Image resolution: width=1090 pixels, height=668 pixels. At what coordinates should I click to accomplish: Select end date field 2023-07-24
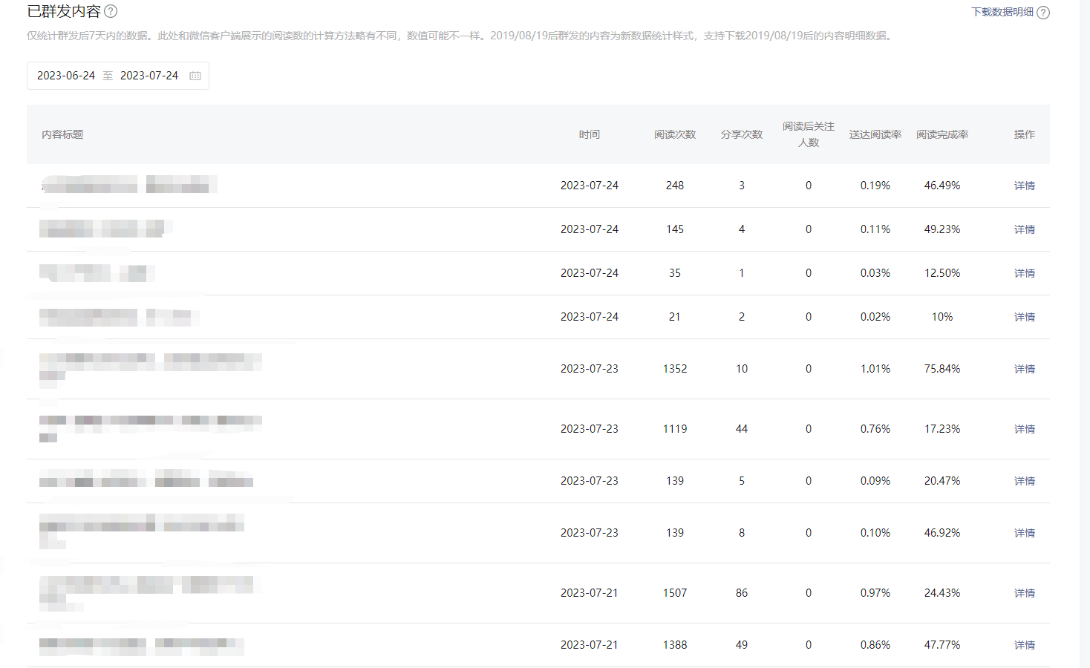point(149,76)
